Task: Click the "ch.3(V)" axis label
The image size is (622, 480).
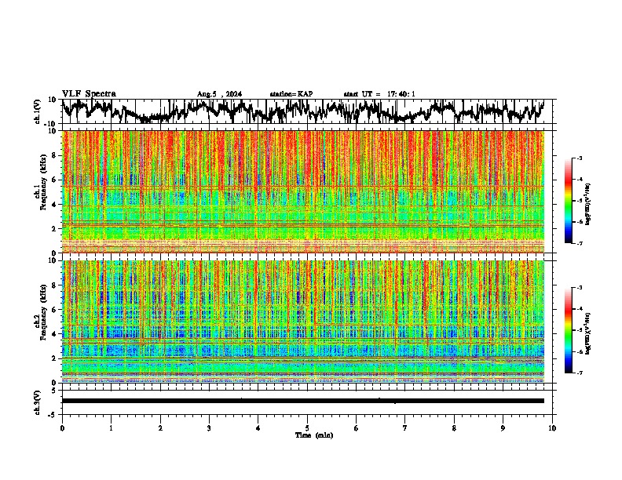Action: 38,402
